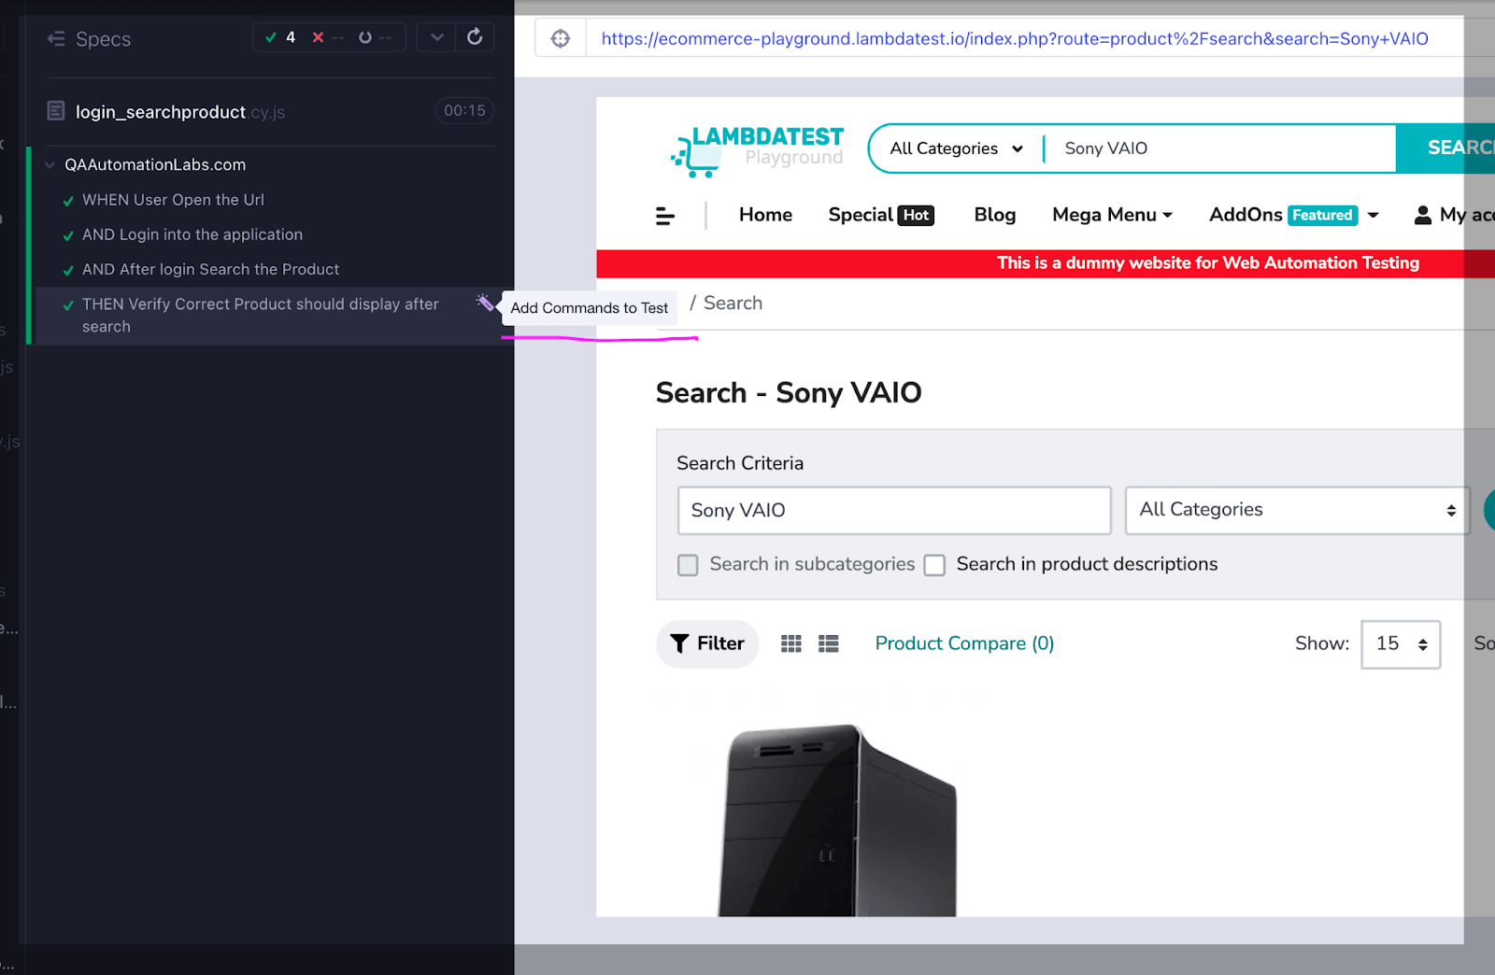The width and height of the screenshot is (1495, 975).
Task: Switch to list view of products
Action: tap(828, 643)
